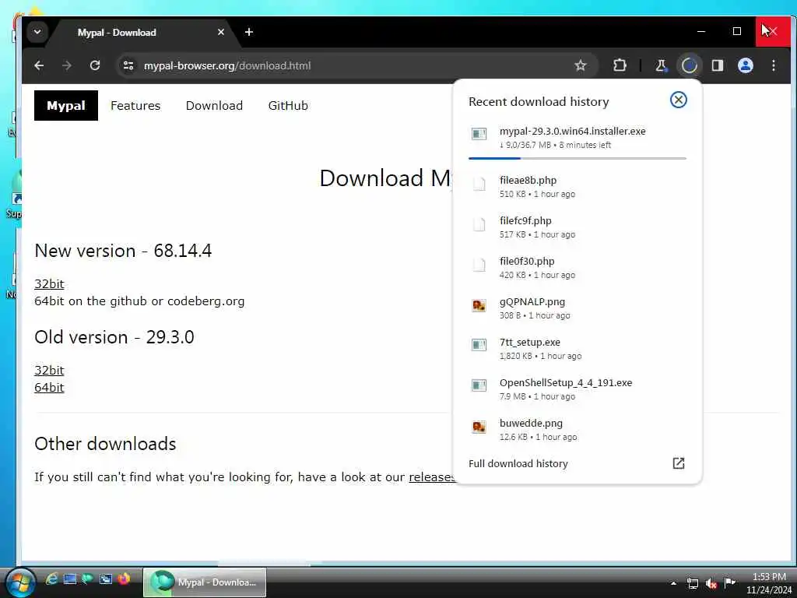Open the fileae8b.php download entry
797x598 pixels.
(577, 187)
